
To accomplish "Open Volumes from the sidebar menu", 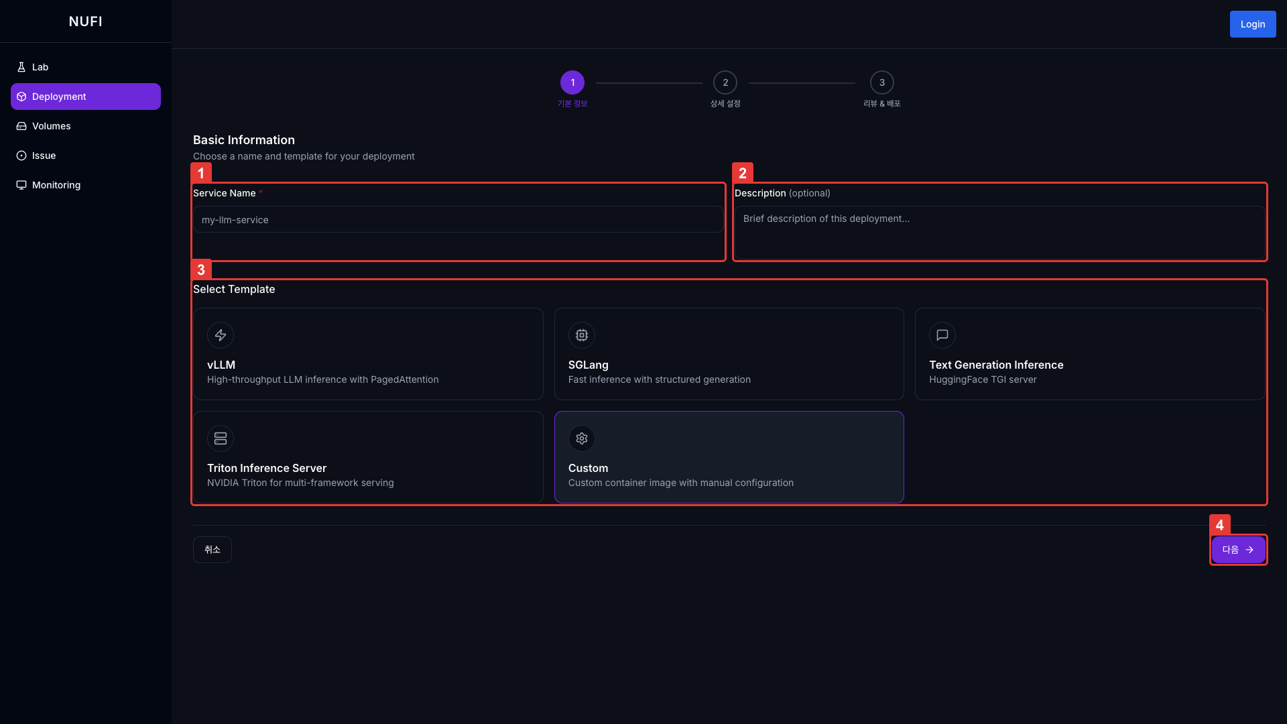I will (52, 126).
